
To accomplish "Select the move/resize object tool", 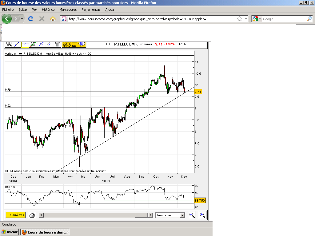I will [x=41, y=44].
